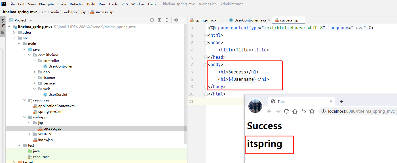Click the browser Forward arrow
Screen dimensions: 397x163
pyautogui.click(x=278, y=111)
